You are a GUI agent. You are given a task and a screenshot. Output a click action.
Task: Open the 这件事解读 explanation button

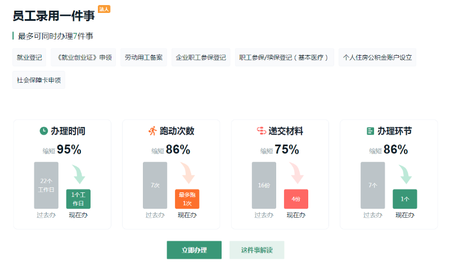[257, 250]
